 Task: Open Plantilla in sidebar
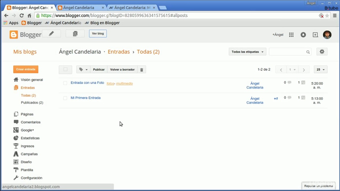pos(23,170)
